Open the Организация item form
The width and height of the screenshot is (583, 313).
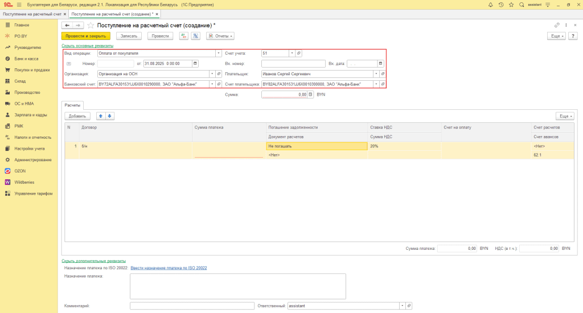(x=219, y=74)
